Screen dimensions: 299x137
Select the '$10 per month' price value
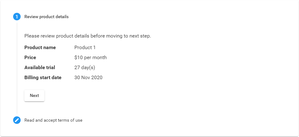[91, 58]
